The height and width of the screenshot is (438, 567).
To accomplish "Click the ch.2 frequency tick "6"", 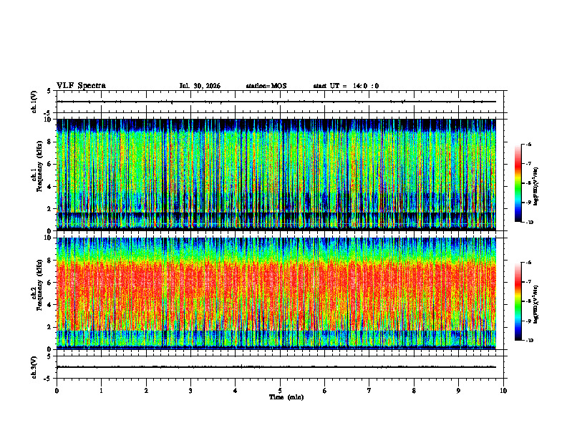I will [50, 283].
